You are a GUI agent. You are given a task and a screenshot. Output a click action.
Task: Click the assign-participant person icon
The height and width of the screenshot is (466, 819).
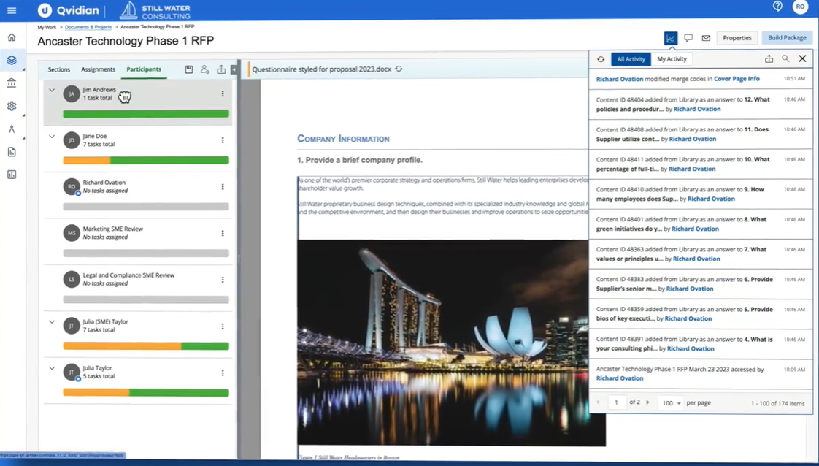click(205, 69)
